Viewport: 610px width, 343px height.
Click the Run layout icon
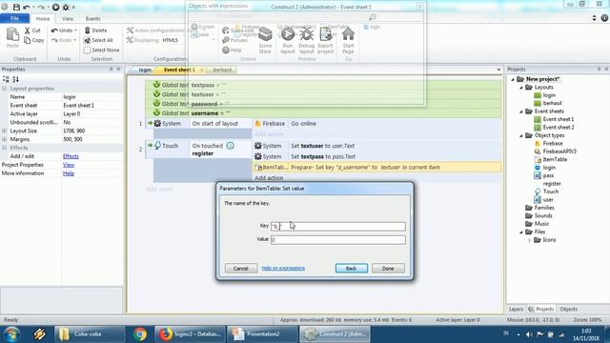point(288,34)
